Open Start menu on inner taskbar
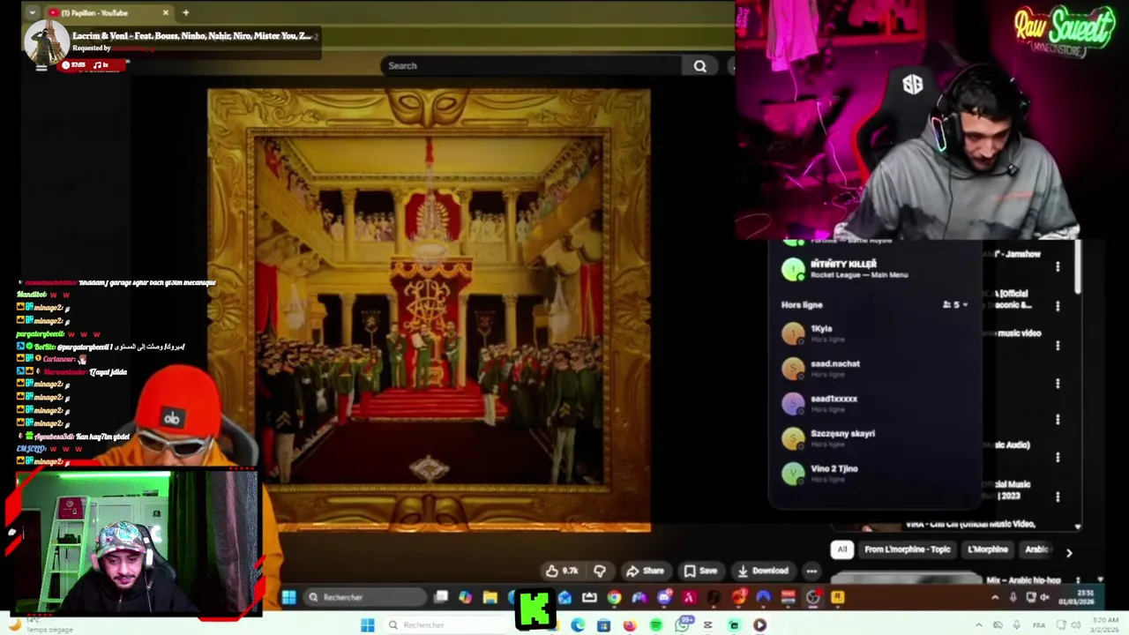The image size is (1129, 635). click(x=289, y=597)
